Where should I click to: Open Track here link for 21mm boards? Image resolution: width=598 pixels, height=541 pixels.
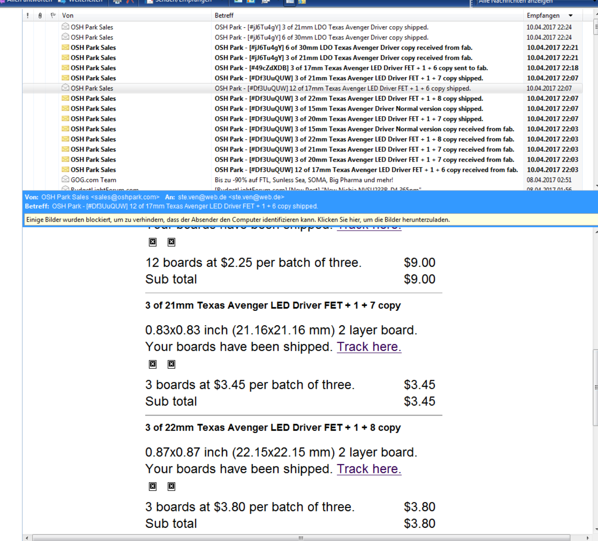coord(369,346)
